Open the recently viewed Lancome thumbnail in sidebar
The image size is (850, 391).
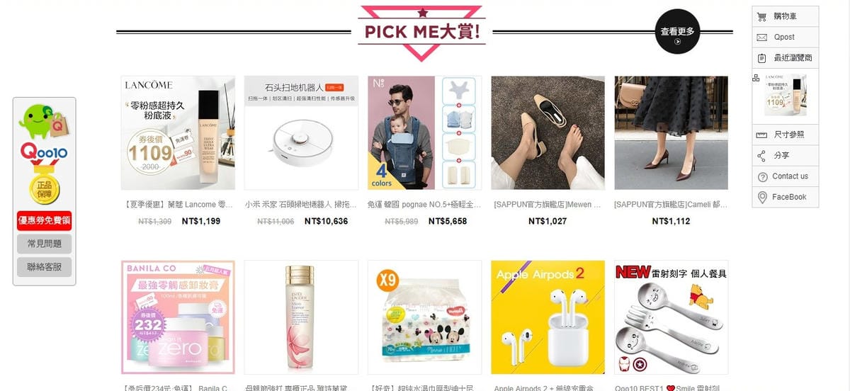(x=786, y=94)
